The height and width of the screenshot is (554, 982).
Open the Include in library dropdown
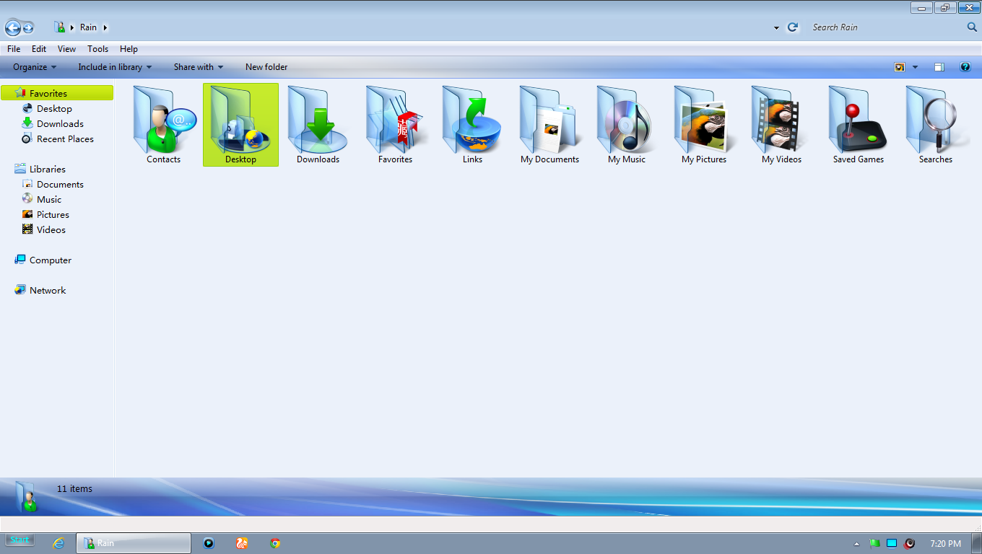click(x=115, y=67)
